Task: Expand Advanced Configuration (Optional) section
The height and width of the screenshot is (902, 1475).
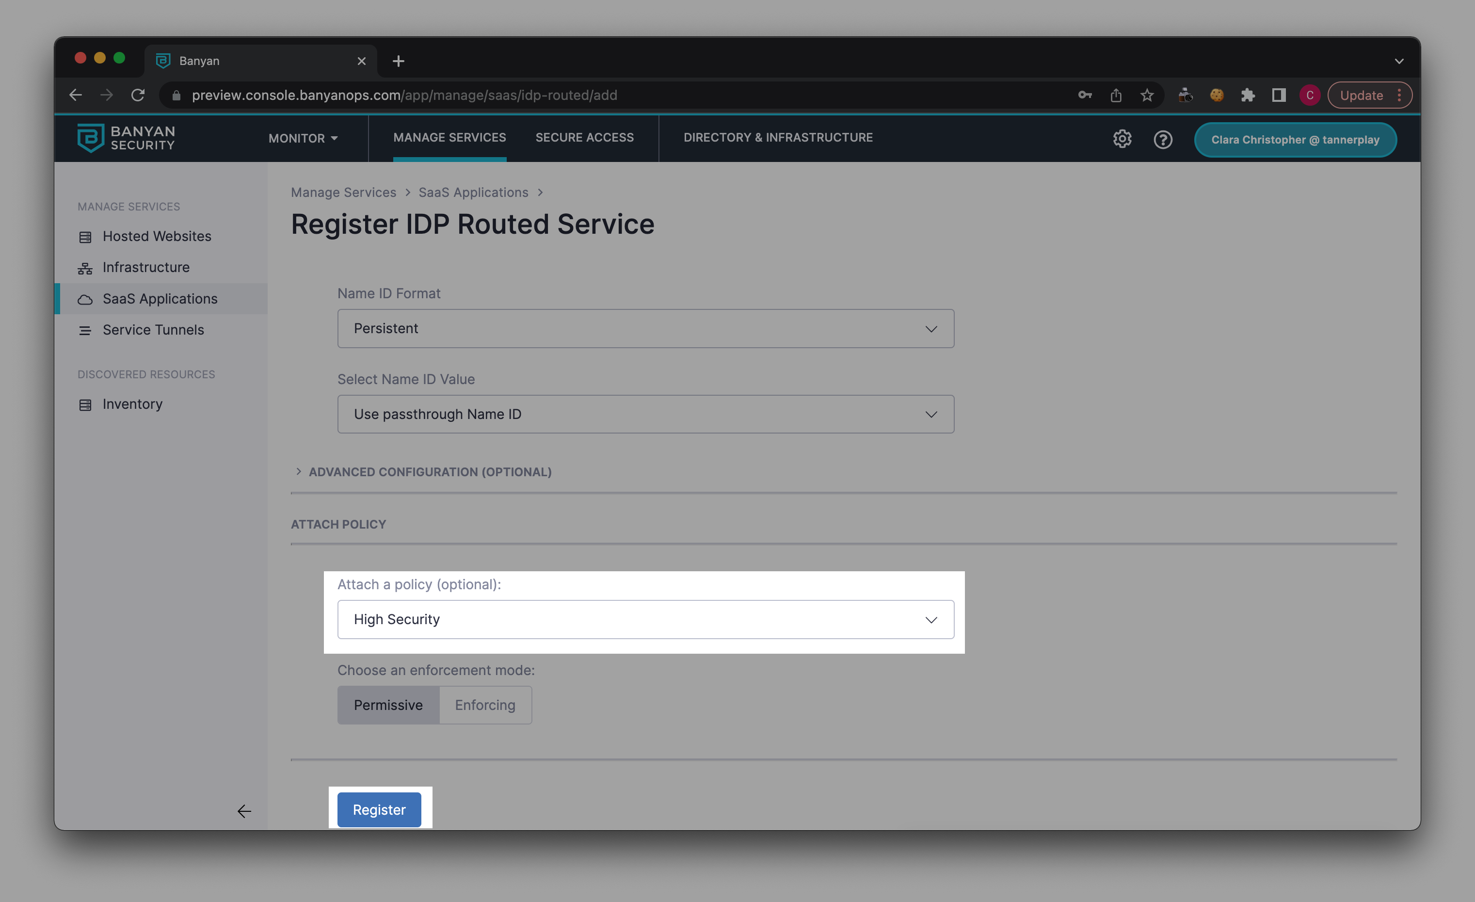Action: (x=429, y=472)
